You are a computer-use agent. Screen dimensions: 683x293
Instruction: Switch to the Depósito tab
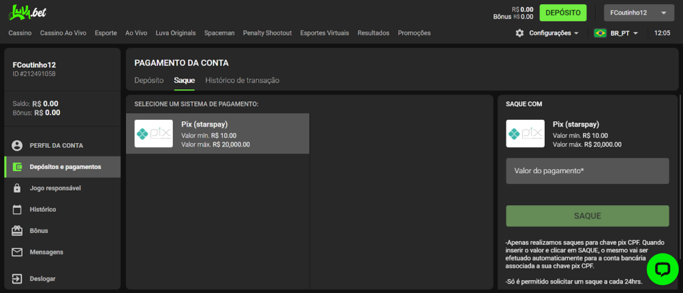(149, 80)
